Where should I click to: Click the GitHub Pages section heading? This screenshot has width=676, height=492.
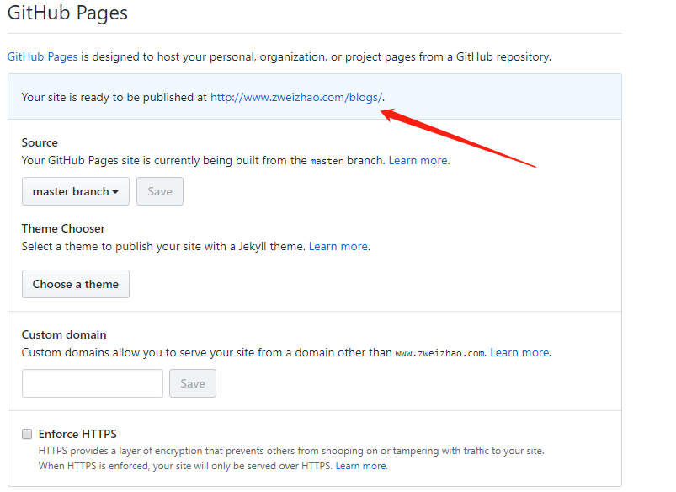pos(67,14)
